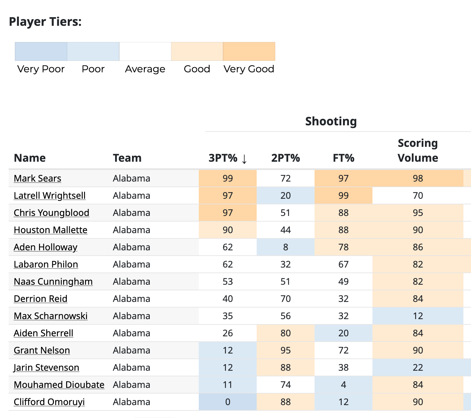Sort the table by Name column

tap(29, 158)
